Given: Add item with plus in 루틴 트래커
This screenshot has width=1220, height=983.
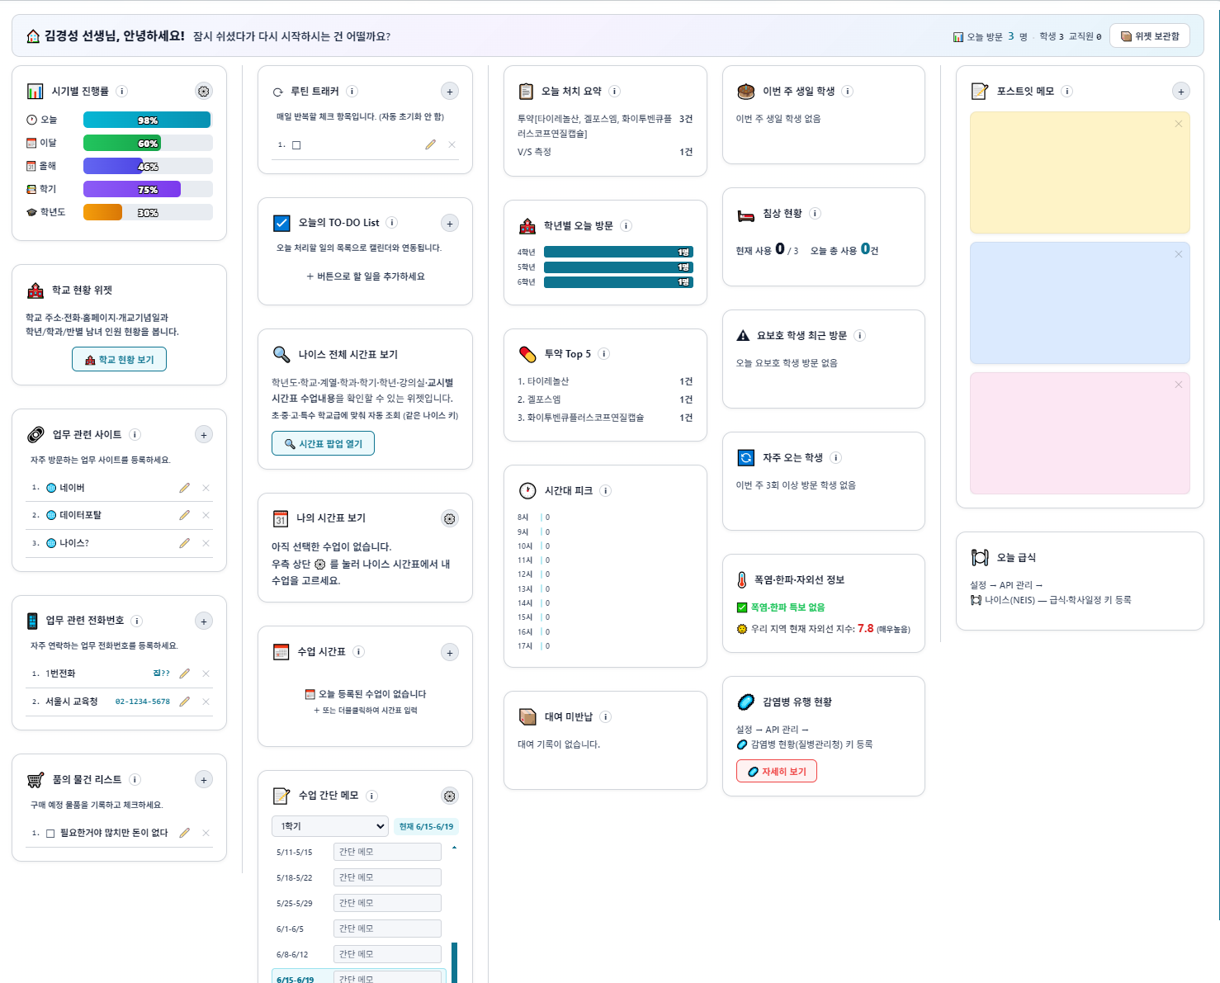Looking at the screenshot, I should [x=450, y=91].
